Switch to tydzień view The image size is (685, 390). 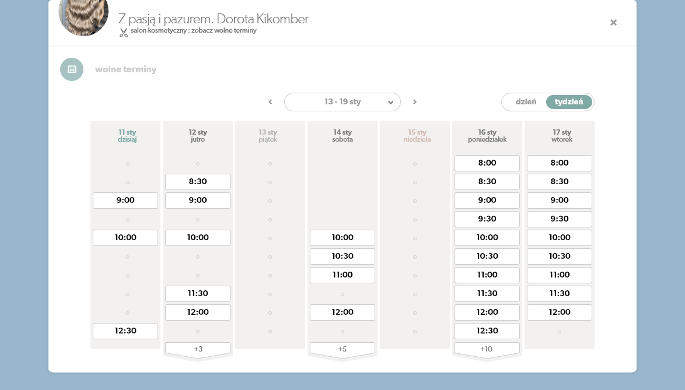pos(569,101)
